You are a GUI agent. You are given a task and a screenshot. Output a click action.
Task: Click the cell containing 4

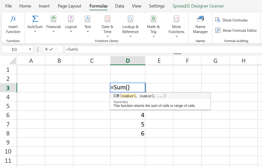coord(128,115)
